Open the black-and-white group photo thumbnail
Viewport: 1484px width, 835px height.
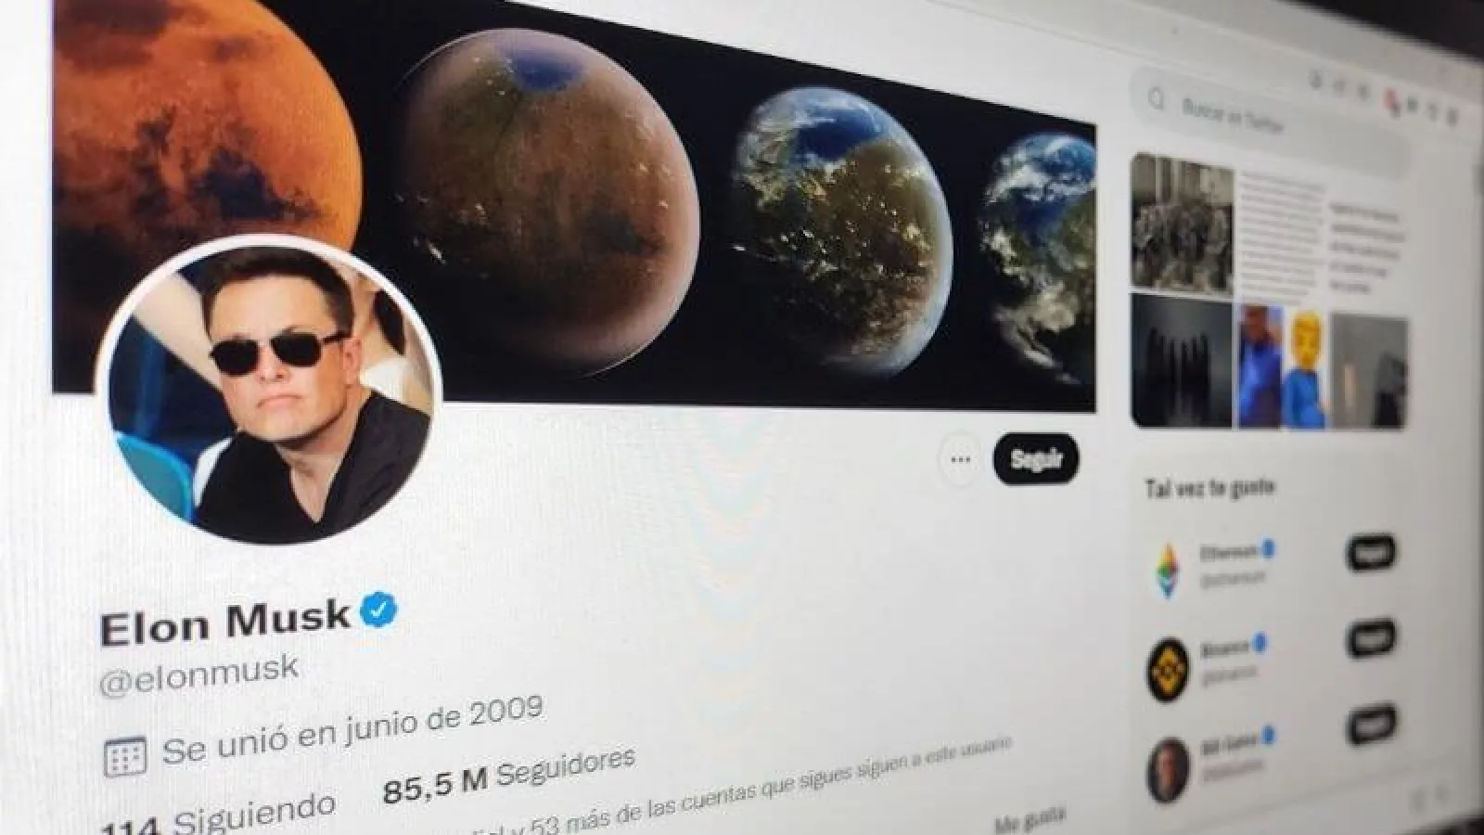[x=1182, y=223]
